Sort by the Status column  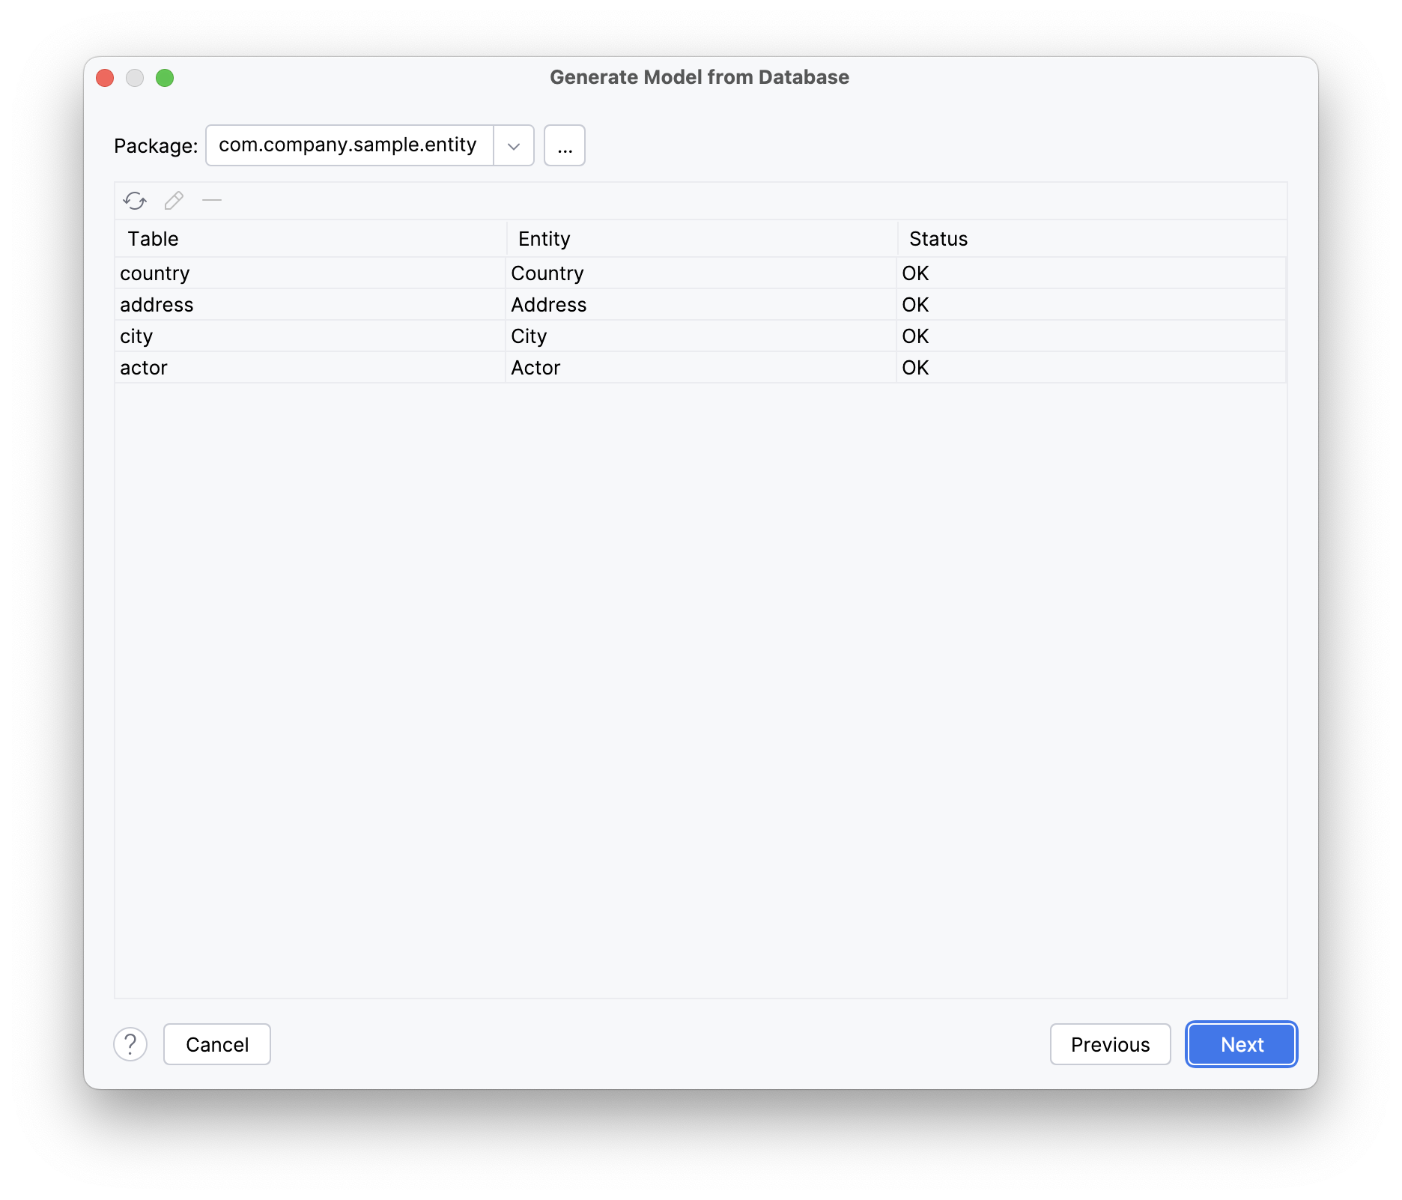coord(938,238)
